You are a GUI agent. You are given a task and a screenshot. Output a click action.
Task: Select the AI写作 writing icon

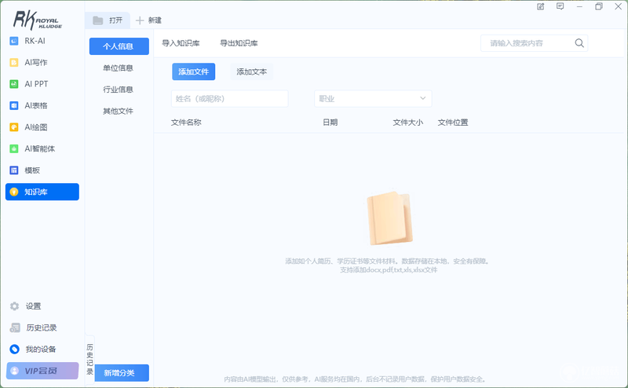pyautogui.click(x=14, y=63)
